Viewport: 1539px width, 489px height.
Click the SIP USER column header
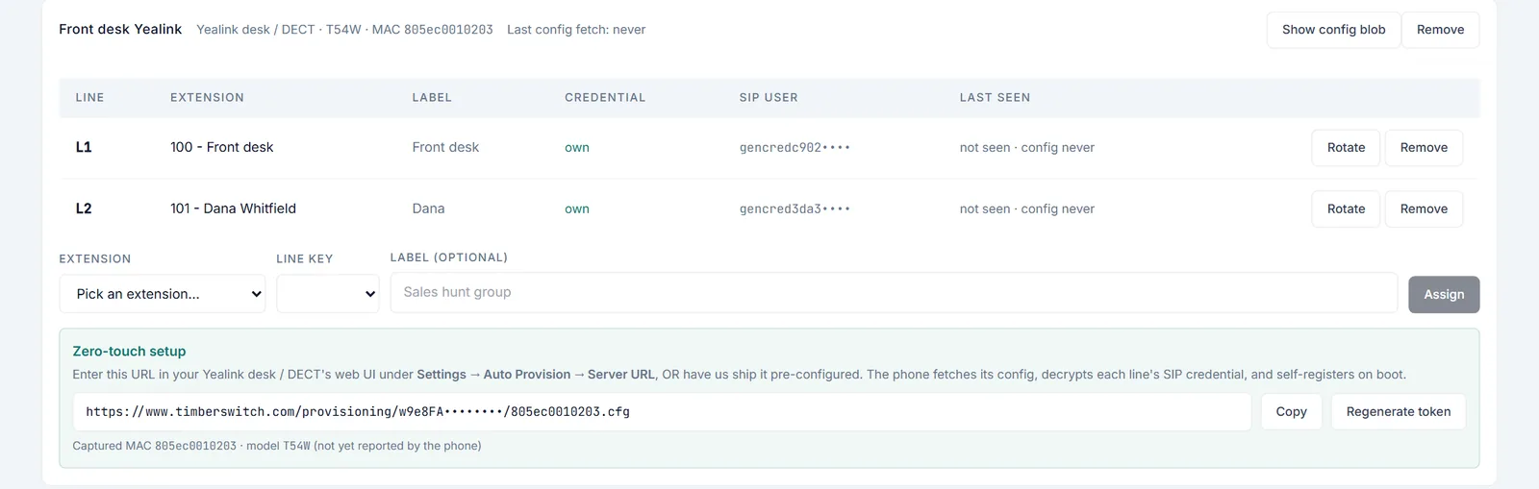[769, 98]
